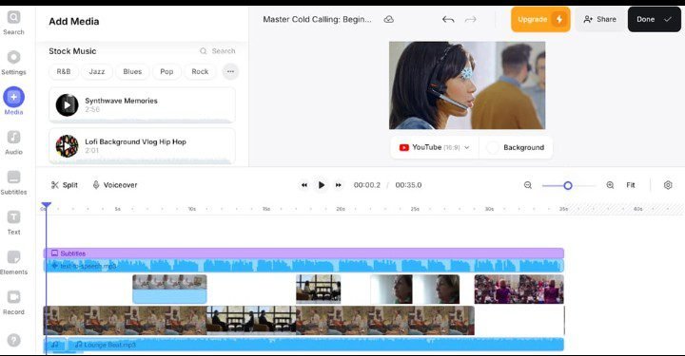Viewport: 685px width, 356px height.
Task: Open the Text sidebar panel
Action: (x=13, y=222)
